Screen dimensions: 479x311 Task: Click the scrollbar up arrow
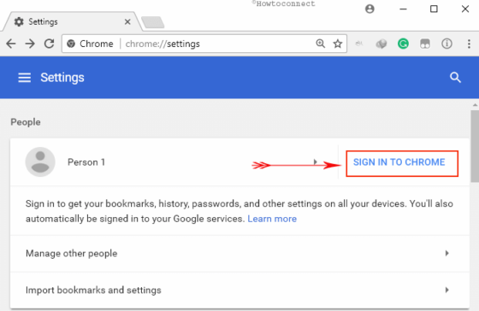(x=475, y=105)
